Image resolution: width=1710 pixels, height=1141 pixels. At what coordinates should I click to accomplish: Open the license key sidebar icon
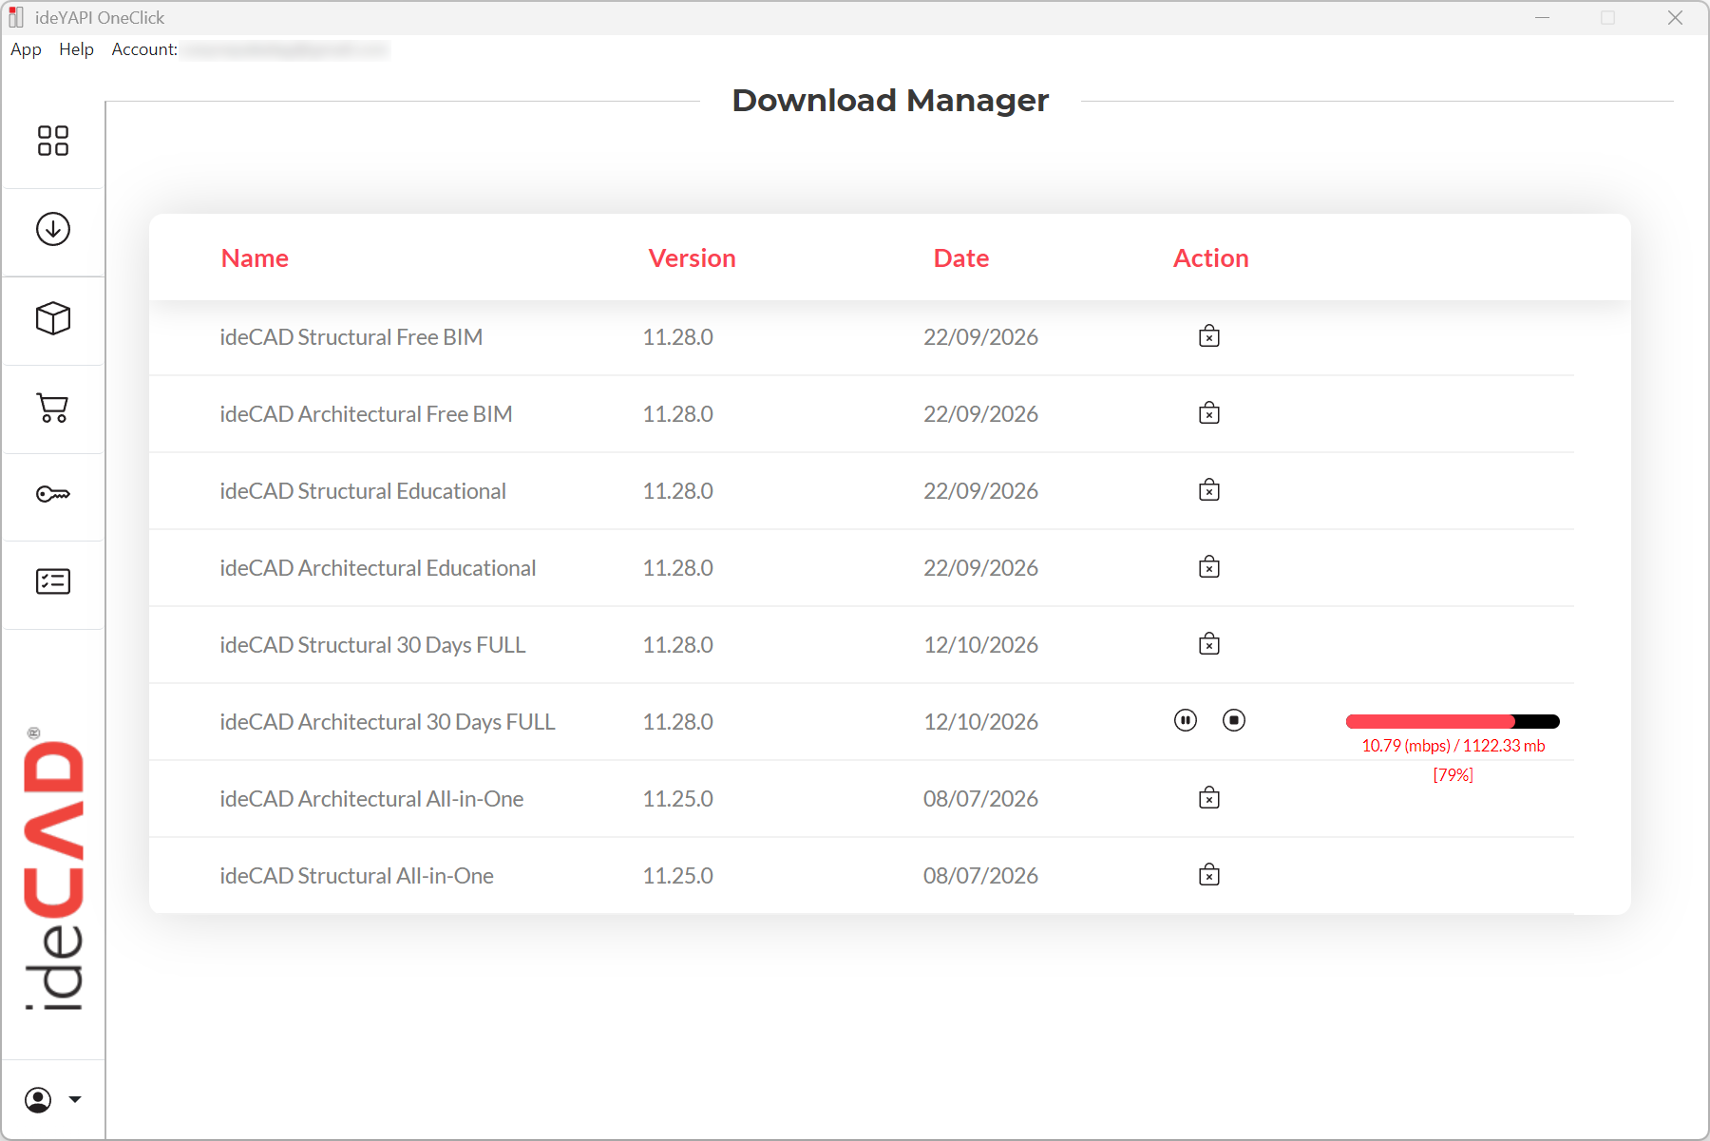53,494
